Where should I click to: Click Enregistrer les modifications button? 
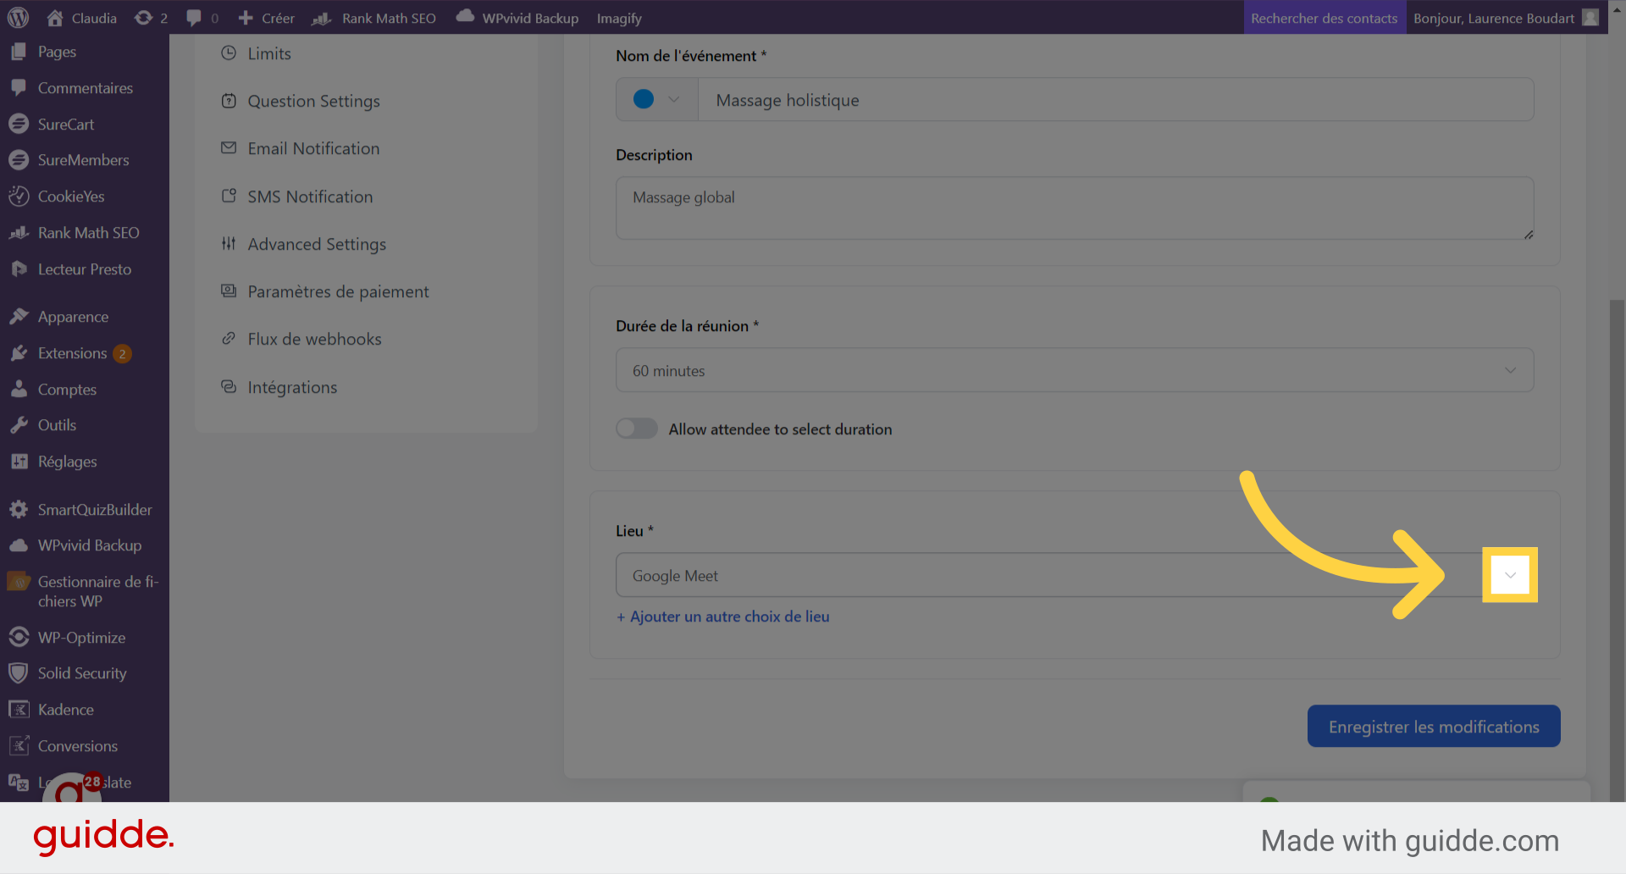coord(1434,727)
